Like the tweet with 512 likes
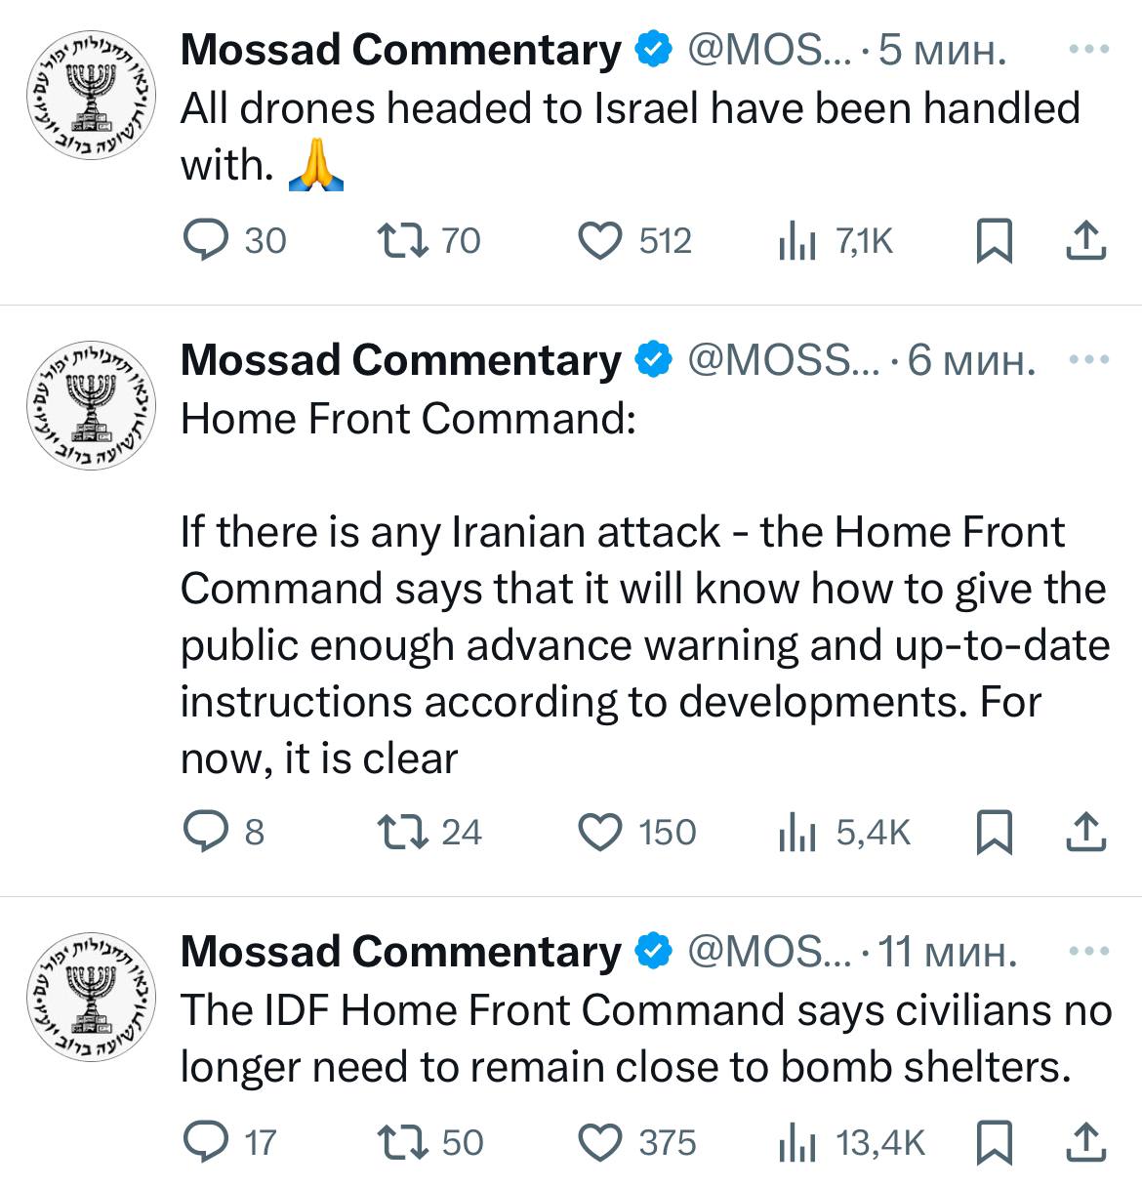The width and height of the screenshot is (1142, 1188). (x=601, y=240)
